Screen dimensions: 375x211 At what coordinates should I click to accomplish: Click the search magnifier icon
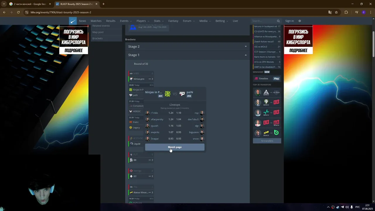278,21
